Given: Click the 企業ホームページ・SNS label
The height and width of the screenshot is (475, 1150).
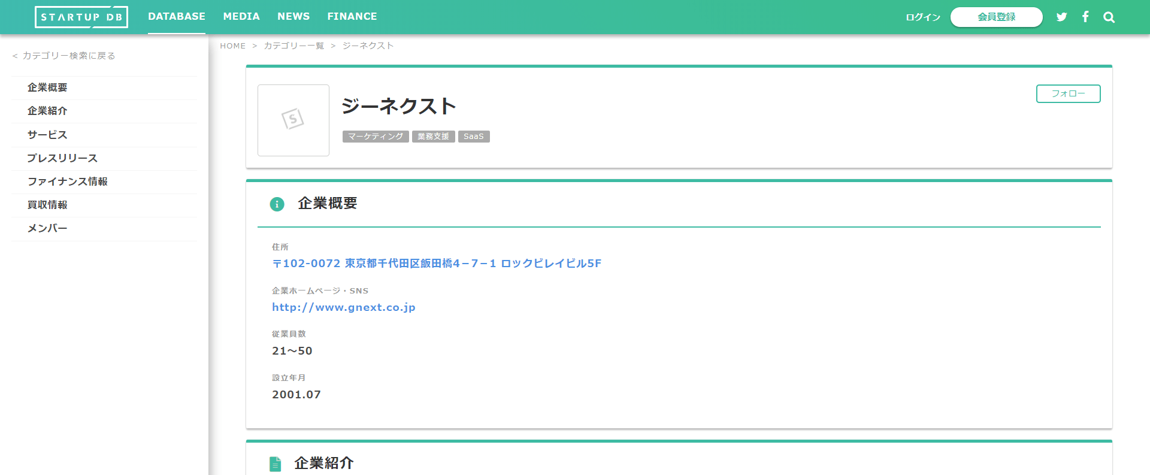Looking at the screenshot, I should click(320, 291).
